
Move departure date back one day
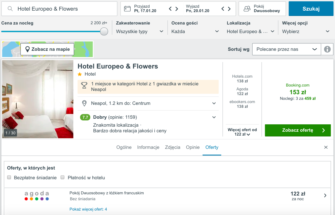(223, 9)
